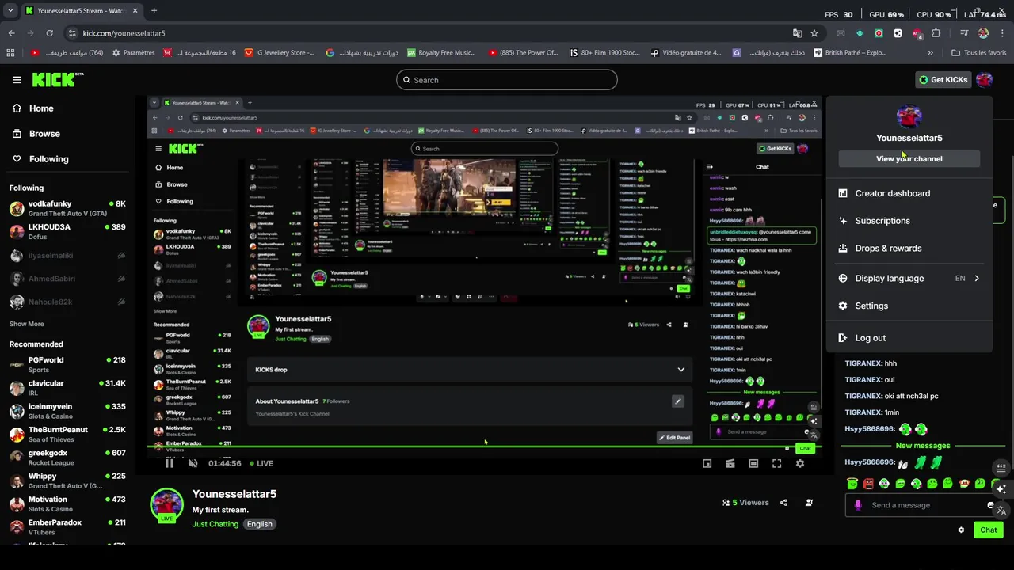Screen dimensions: 1014x570
Task: Open British Pathé bookmark
Action: tap(849, 53)
